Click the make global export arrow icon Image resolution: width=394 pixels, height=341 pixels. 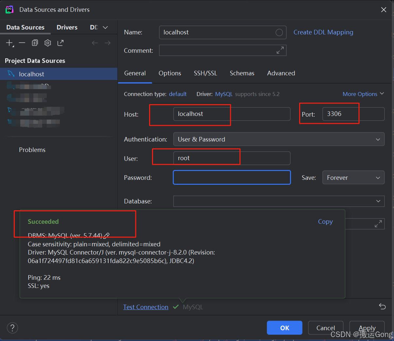[60, 43]
